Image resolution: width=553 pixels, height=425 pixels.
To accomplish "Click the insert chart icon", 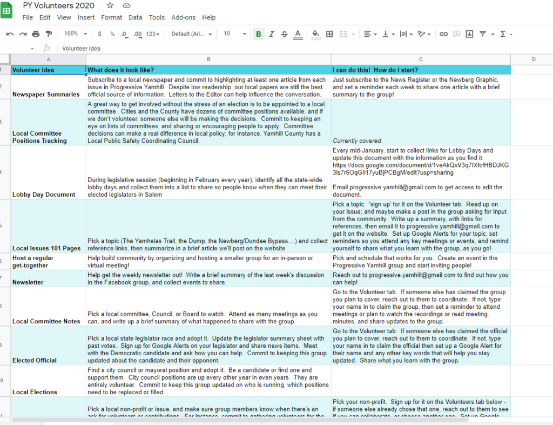I will [x=469, y=34].
